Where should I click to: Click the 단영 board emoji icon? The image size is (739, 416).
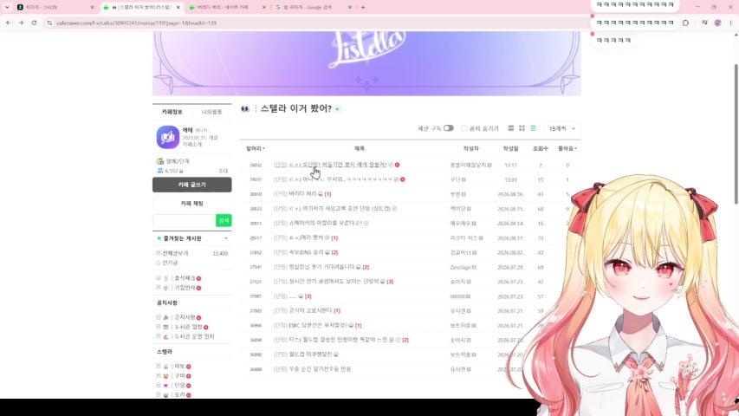pos(165,386)
